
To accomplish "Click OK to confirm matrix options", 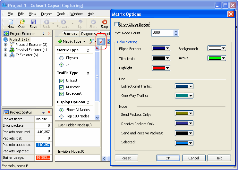I will click(168, 158).
